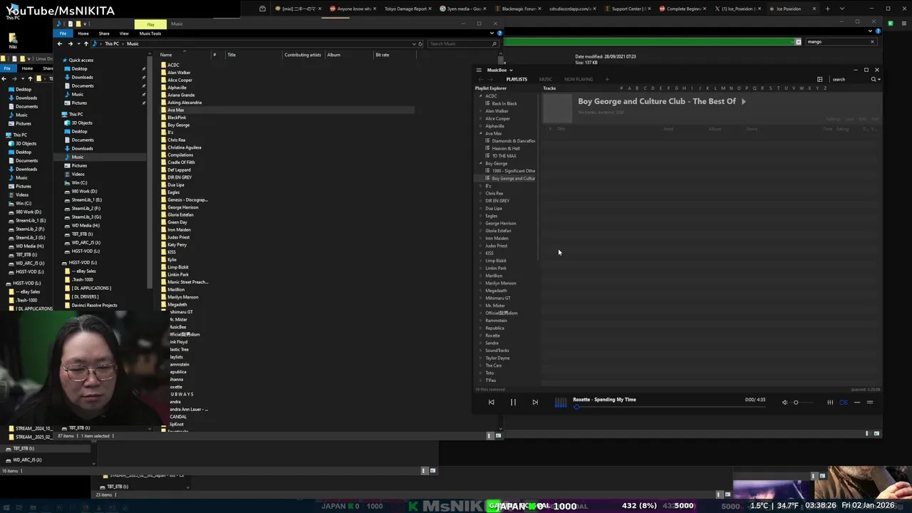Collapse the ACDC playlist folder
Image resolution: width=912 pixels, height=513 pixels.
click(480, 95)
